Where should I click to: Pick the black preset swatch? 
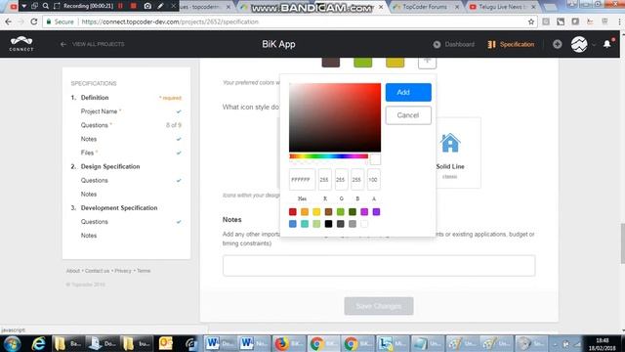328,224
